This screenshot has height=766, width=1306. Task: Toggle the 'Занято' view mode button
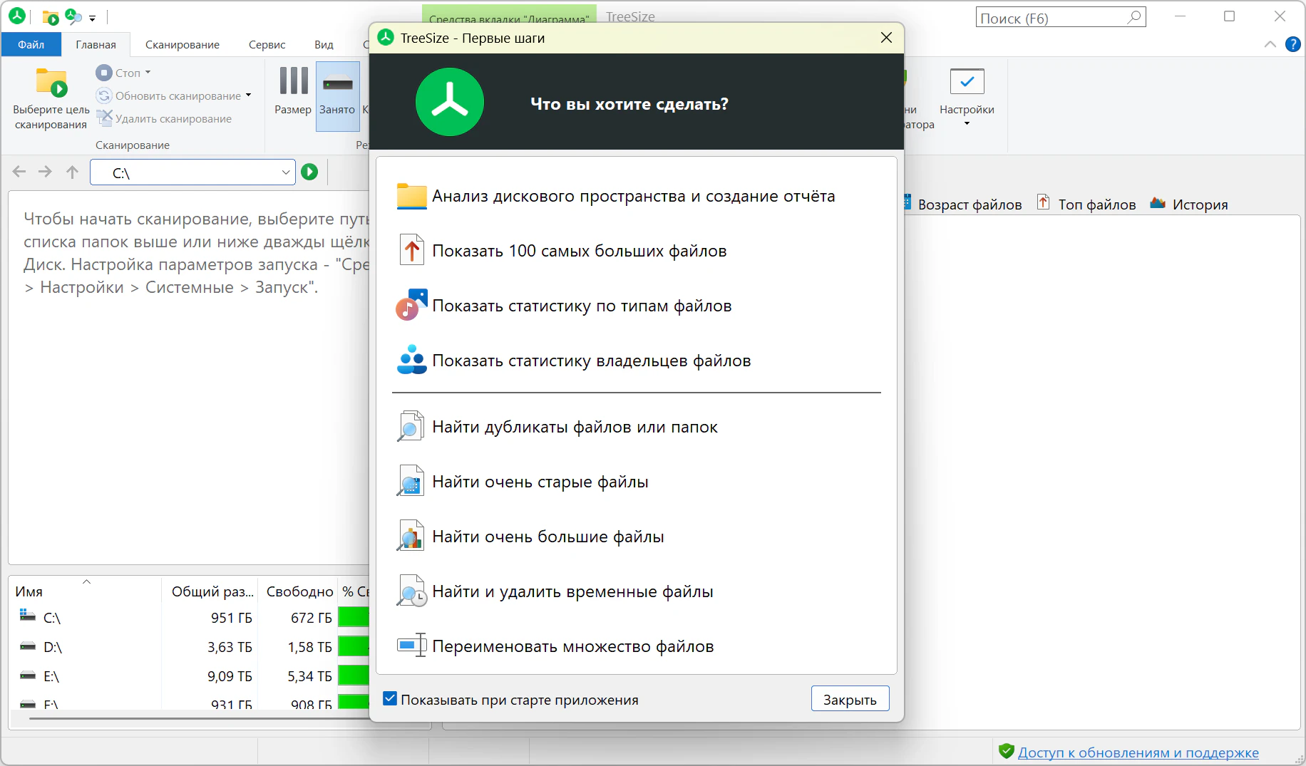click(337, 95)
